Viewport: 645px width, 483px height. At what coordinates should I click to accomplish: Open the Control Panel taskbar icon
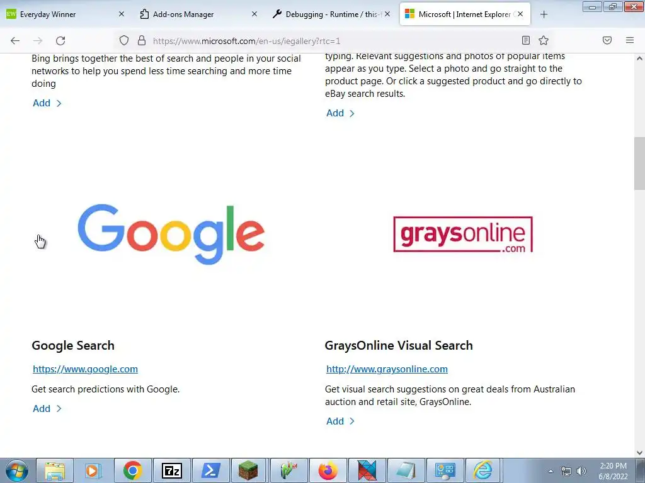point(445,470)
